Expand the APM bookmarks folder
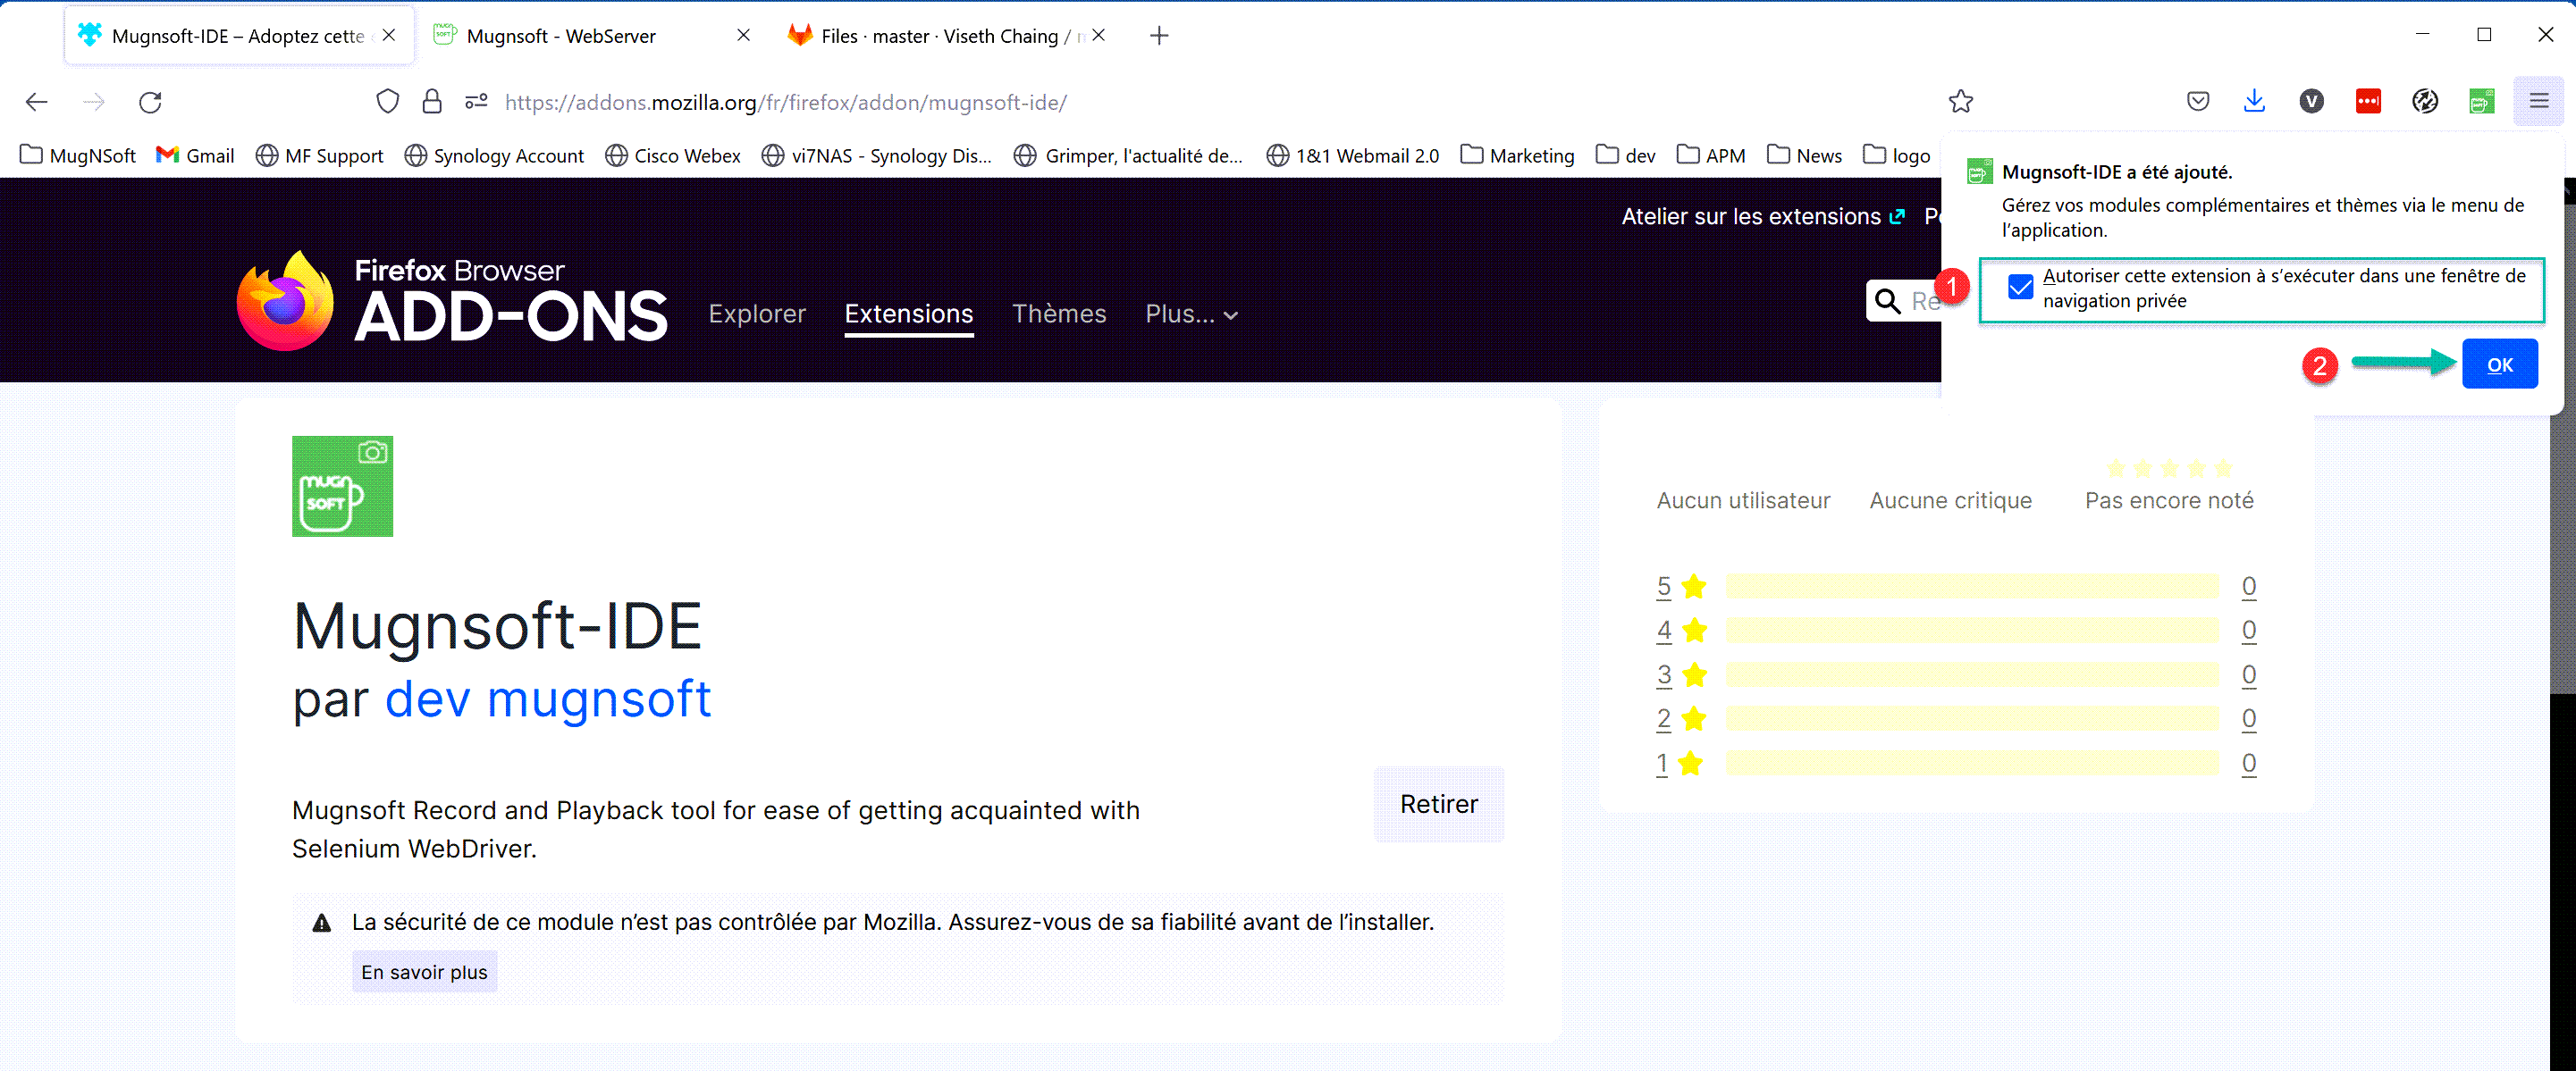Viewport: 2576px width, 1071px height. pos(1711,155)
